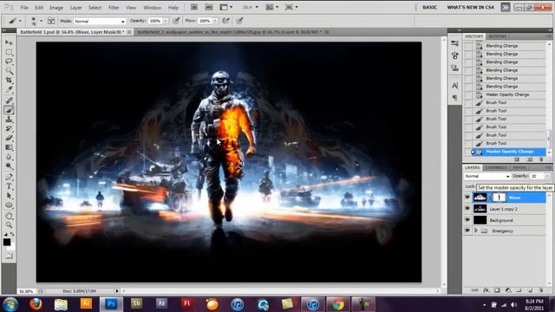The height and width of the screenshot is (312, 555).
Task: Select the Eraser tool
Action: [x=9, y=138]
